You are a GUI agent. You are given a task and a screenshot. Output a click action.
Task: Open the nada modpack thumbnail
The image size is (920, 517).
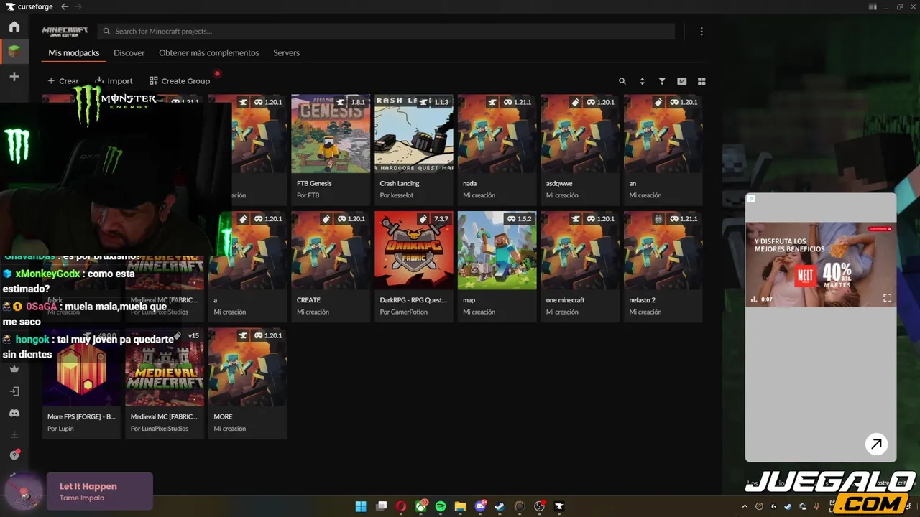click(x=497, y=134)
